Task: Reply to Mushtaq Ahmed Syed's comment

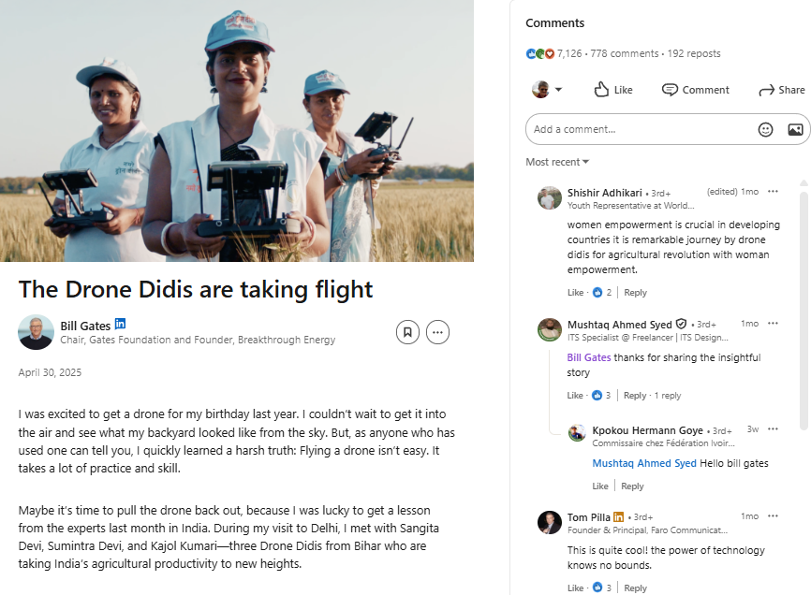Action: click(635, 396)
